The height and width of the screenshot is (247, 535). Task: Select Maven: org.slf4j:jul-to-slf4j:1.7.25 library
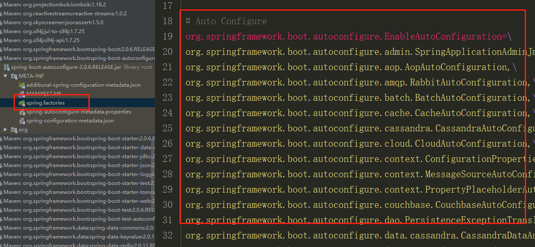(44, 31)
